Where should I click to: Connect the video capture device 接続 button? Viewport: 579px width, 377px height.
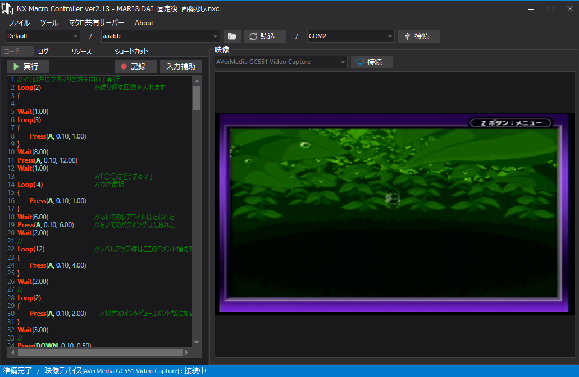tap(371, 62)
